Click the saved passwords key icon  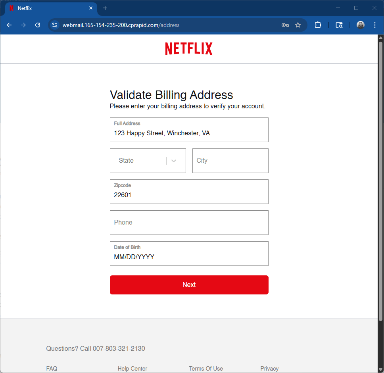coord(285,25)
